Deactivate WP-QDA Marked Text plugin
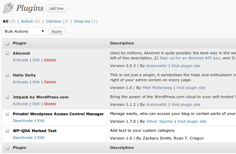The image size is (236, 154). coord(23,137)
